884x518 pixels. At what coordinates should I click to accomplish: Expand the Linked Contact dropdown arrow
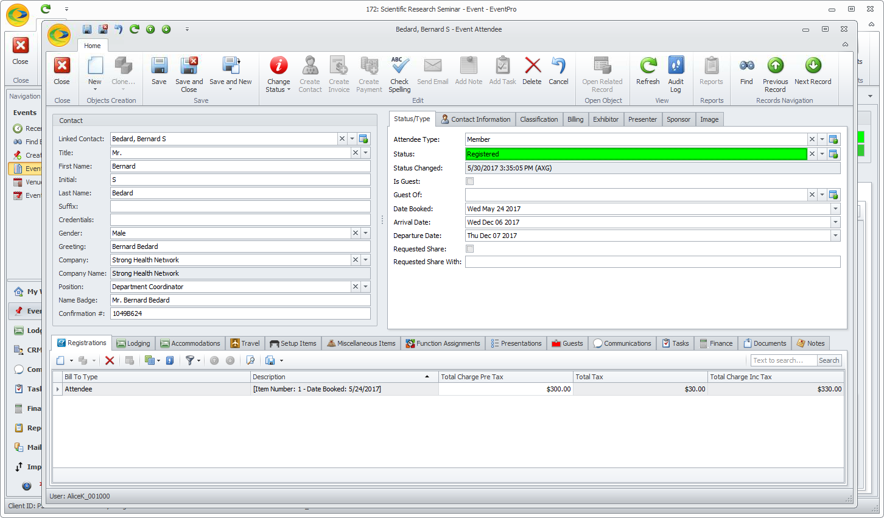pyautogui.click(x=352, y=139)
